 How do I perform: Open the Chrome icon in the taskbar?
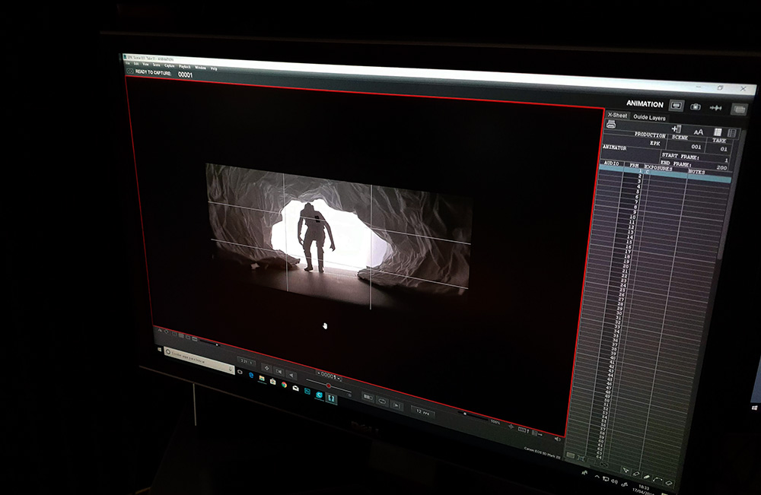point(284,385)
